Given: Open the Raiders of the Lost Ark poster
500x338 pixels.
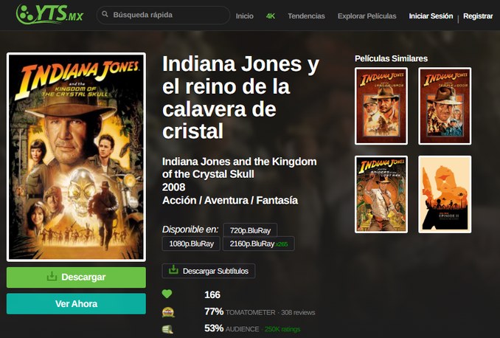Looking at the screenshot, I should [381, 194].
